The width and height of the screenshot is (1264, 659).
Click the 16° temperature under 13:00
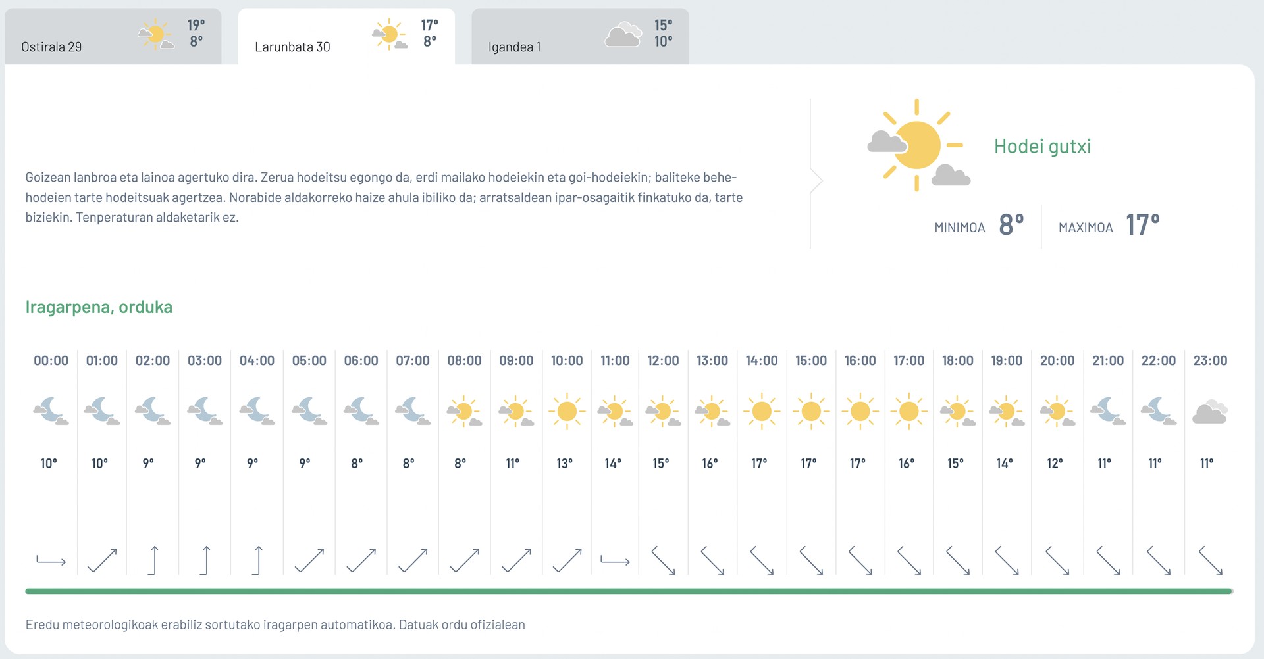point(710,464)
